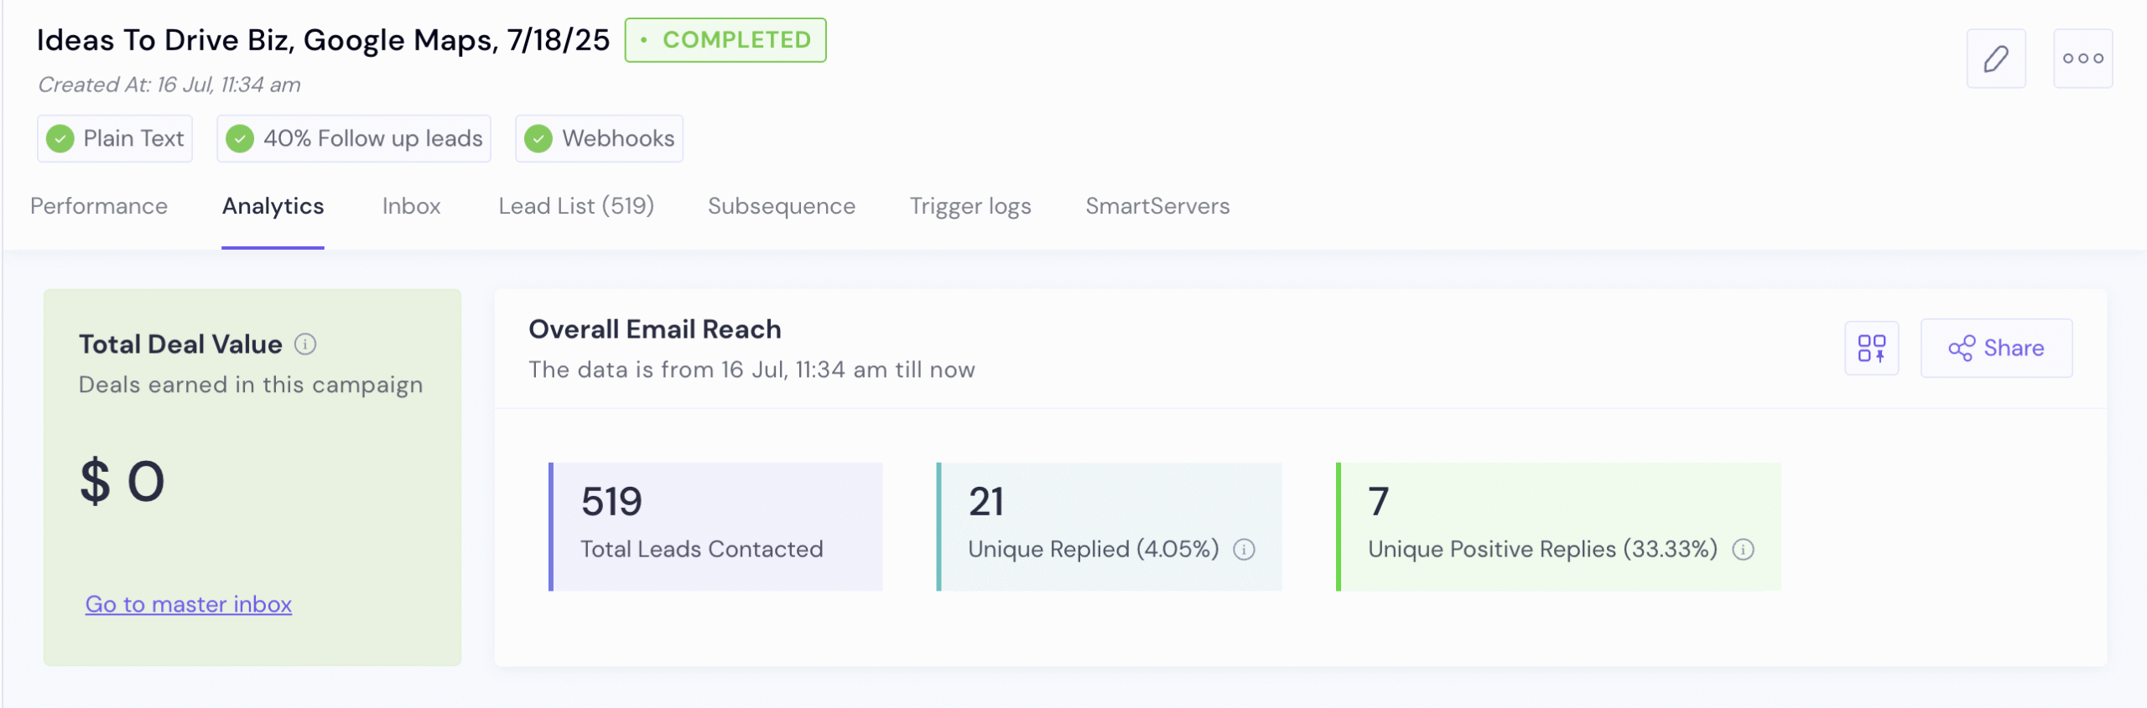
Task: Select the Analytics tab
Action: pos(273,206)
